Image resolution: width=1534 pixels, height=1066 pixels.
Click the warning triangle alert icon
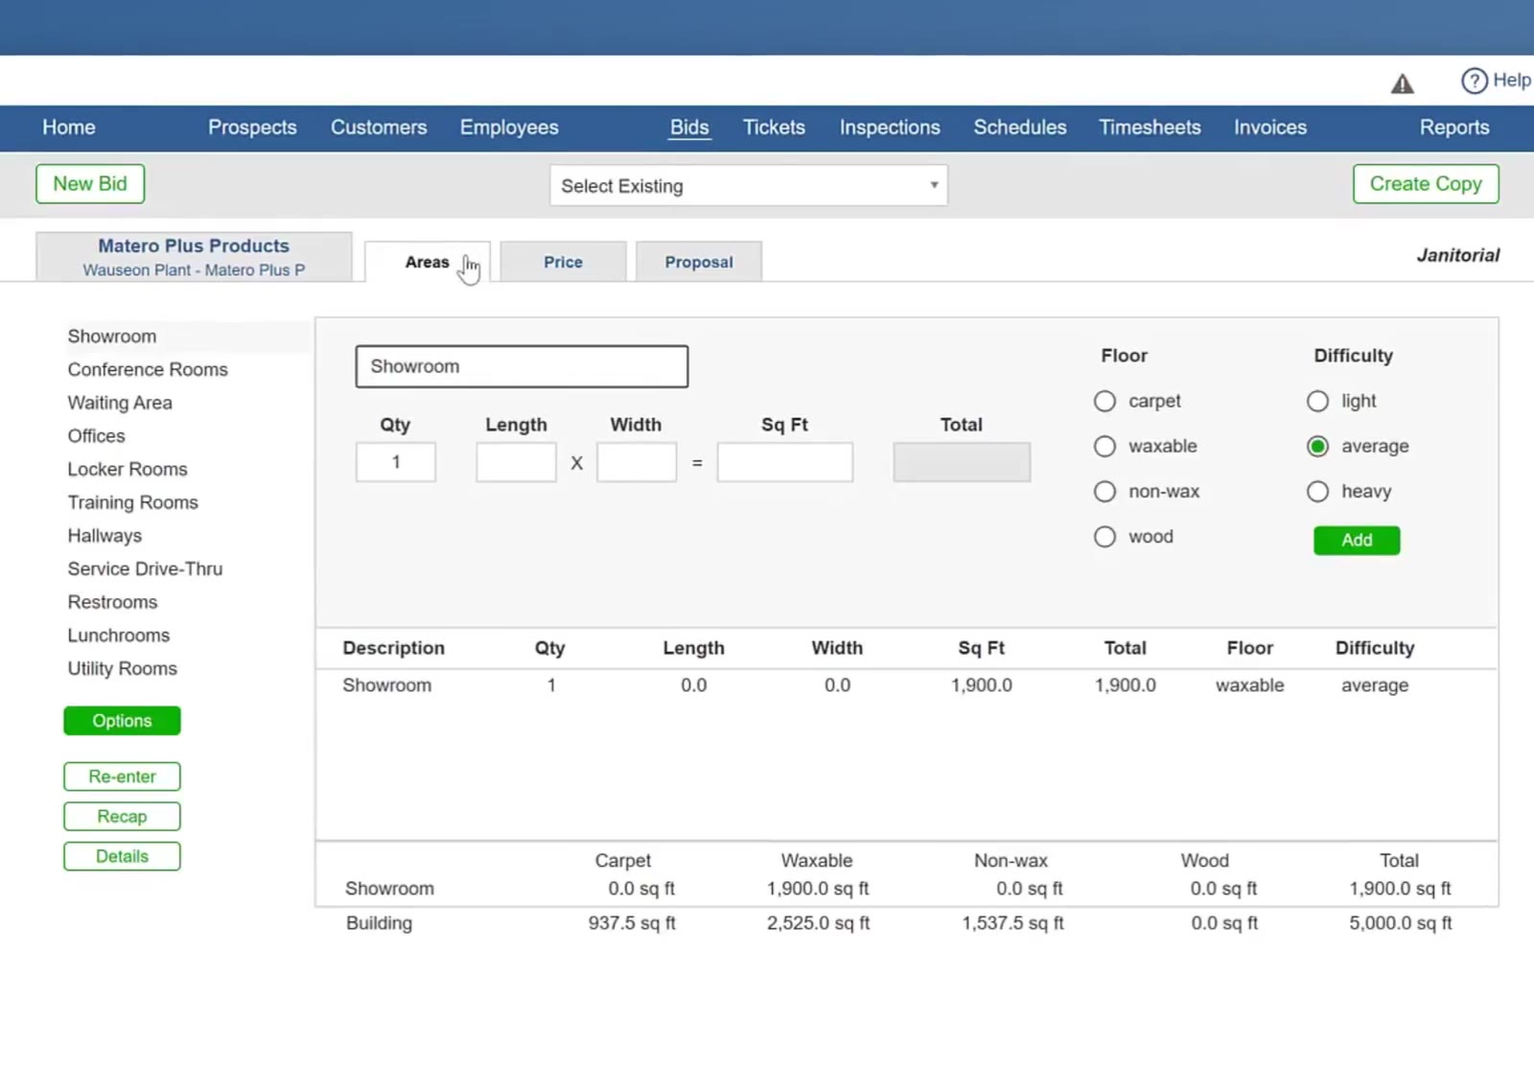pos(1402,84)
